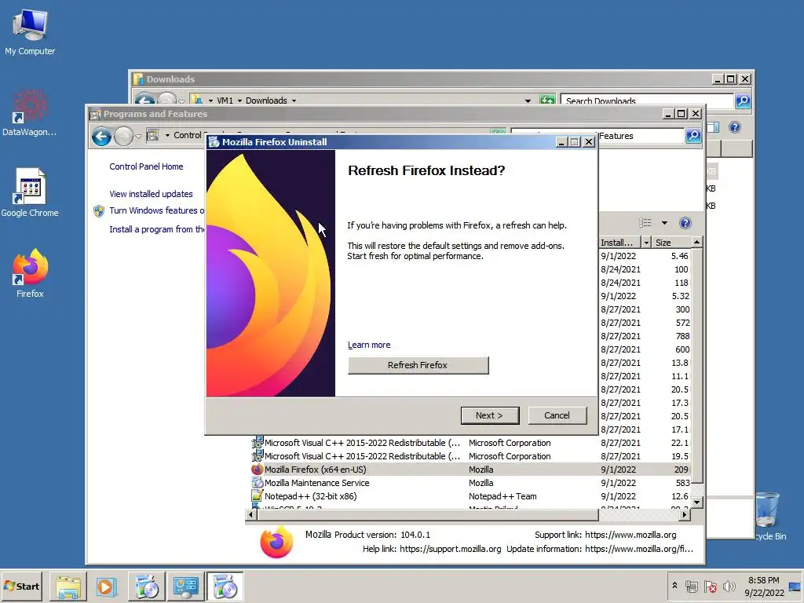Click scroll down arrow of program list
The height and width of the screenshot is (603, 804).
tap(697, 502)
